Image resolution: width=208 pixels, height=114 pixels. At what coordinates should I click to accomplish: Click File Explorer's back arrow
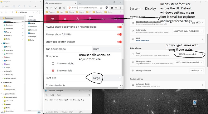coord(2,12)
